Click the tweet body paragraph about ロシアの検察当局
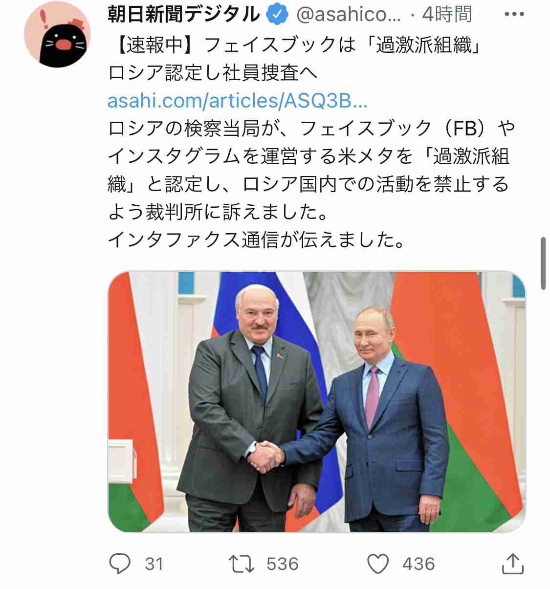 click(312, 170)
